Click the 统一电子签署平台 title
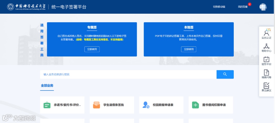The height and width of the screenshot is (123, 275). click(x=69, y=7)
